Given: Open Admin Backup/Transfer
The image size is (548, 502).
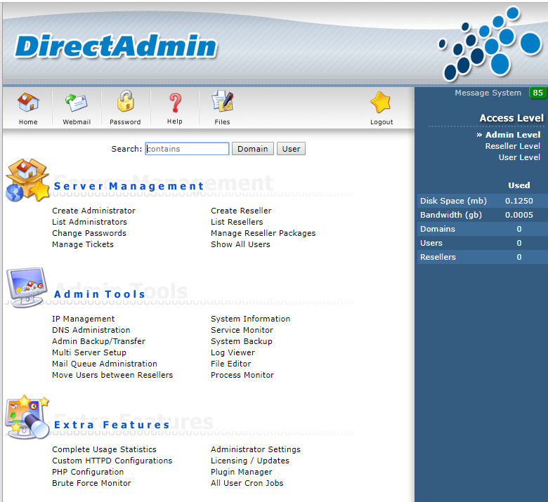Looking at the screenshot, I should pyautogui.click(x=98, y=341).
